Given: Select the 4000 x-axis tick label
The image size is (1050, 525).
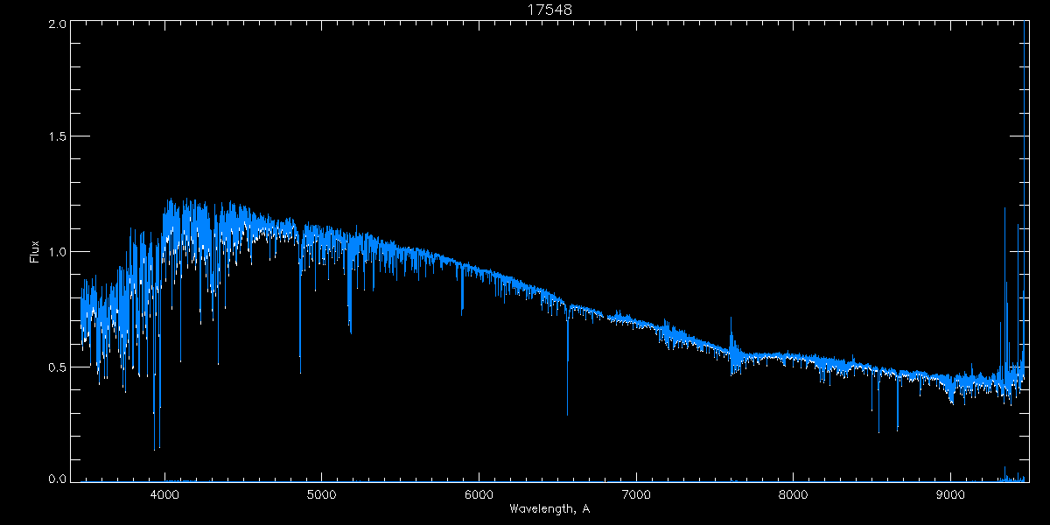Looking at the screenshot, I should [164, 493].
